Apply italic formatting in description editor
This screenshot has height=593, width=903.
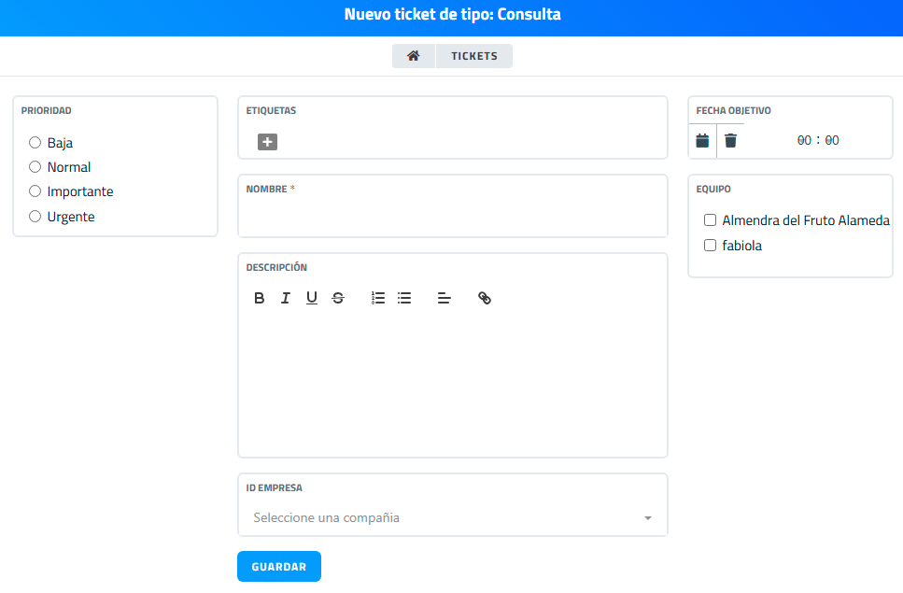pos(286,298)
